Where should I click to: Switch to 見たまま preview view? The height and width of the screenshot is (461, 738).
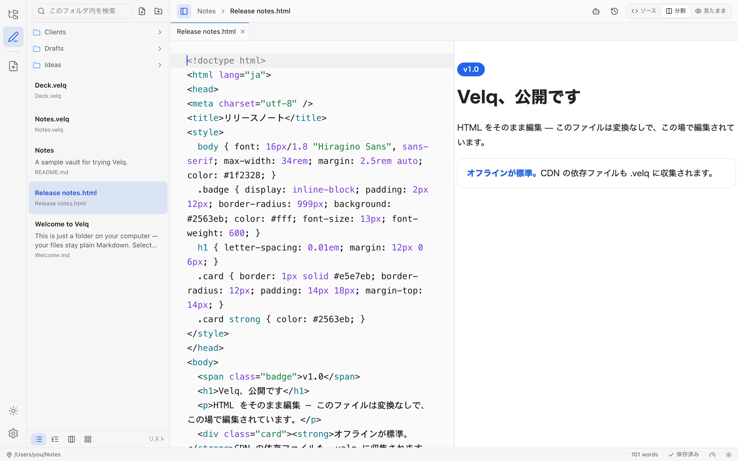711,11
